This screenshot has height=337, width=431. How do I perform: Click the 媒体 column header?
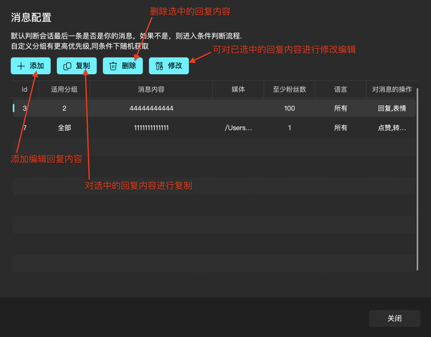click(238, 89)
